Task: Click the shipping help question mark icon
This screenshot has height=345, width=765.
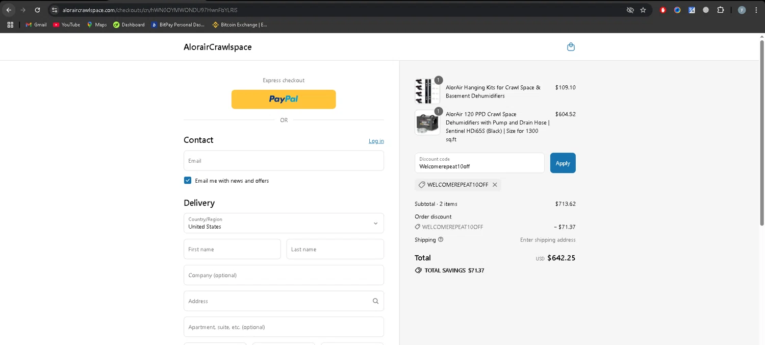Action: click(x=441, y=239)
